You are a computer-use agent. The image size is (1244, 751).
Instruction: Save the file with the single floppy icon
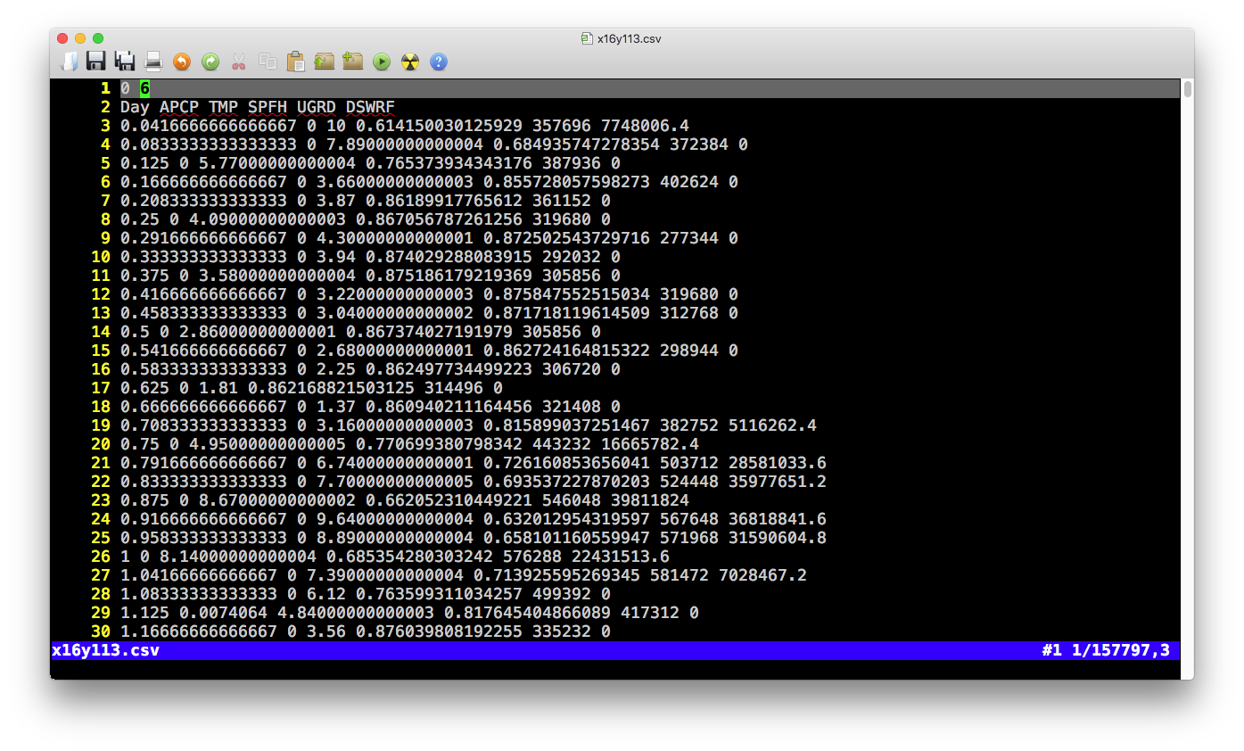(x=96, y=62)
